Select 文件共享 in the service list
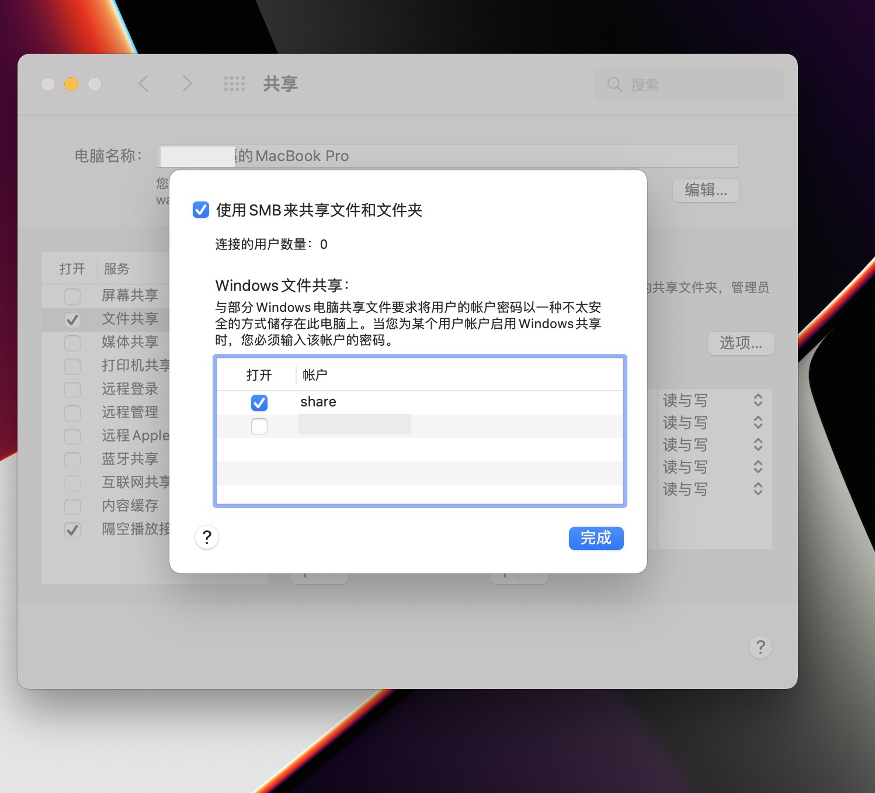This screenshot has height=793, width=875. (130, 319)
